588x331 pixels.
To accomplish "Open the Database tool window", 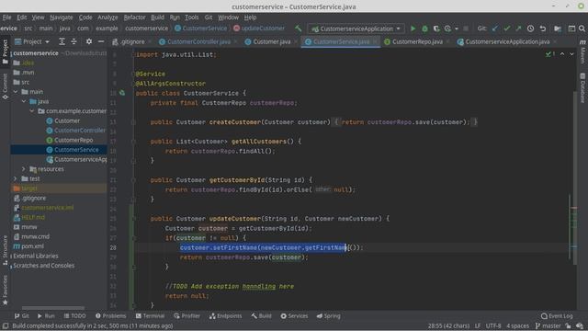I will point(582,88).
